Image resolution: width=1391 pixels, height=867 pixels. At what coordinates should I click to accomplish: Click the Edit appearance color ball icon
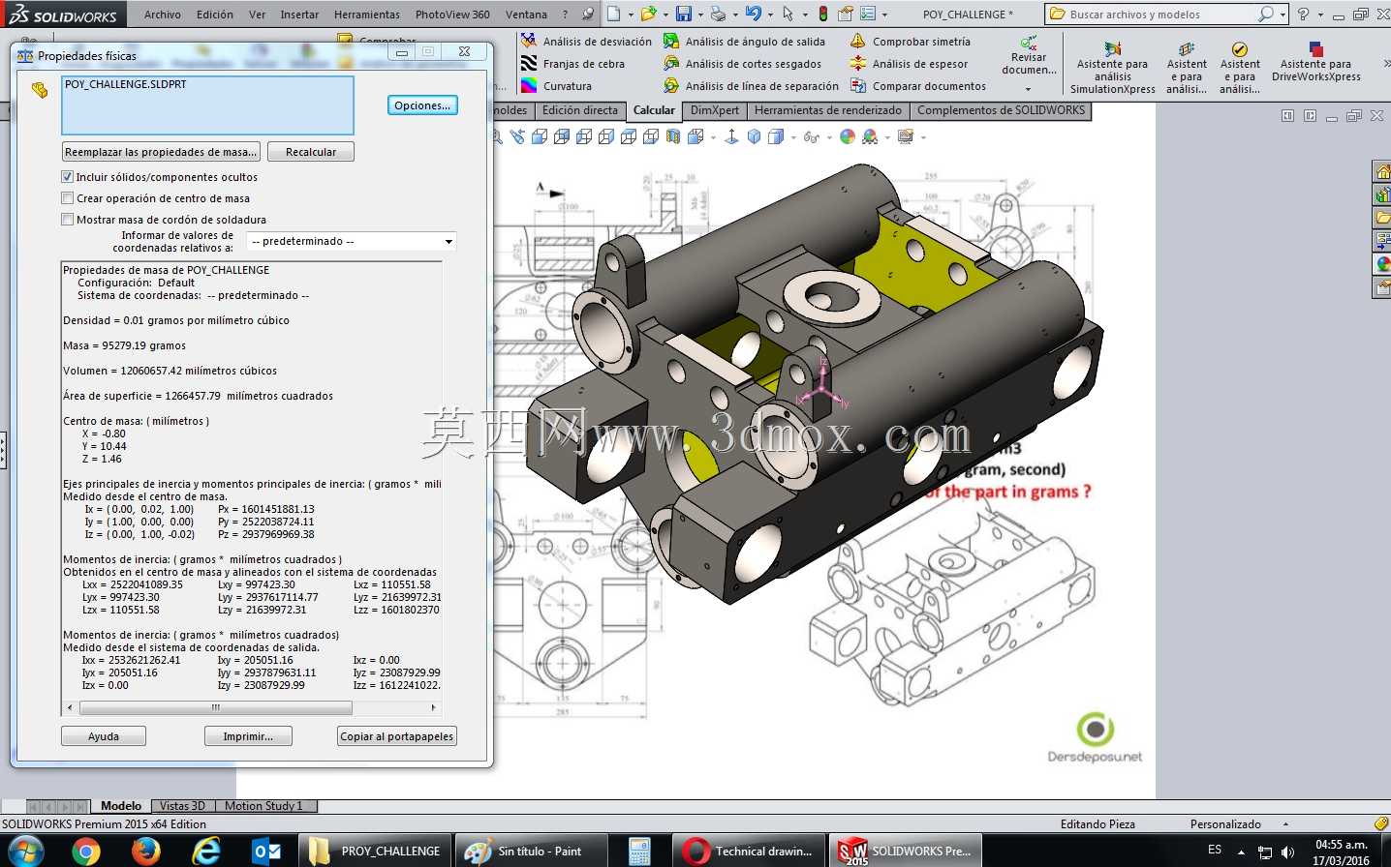[848, 137]
